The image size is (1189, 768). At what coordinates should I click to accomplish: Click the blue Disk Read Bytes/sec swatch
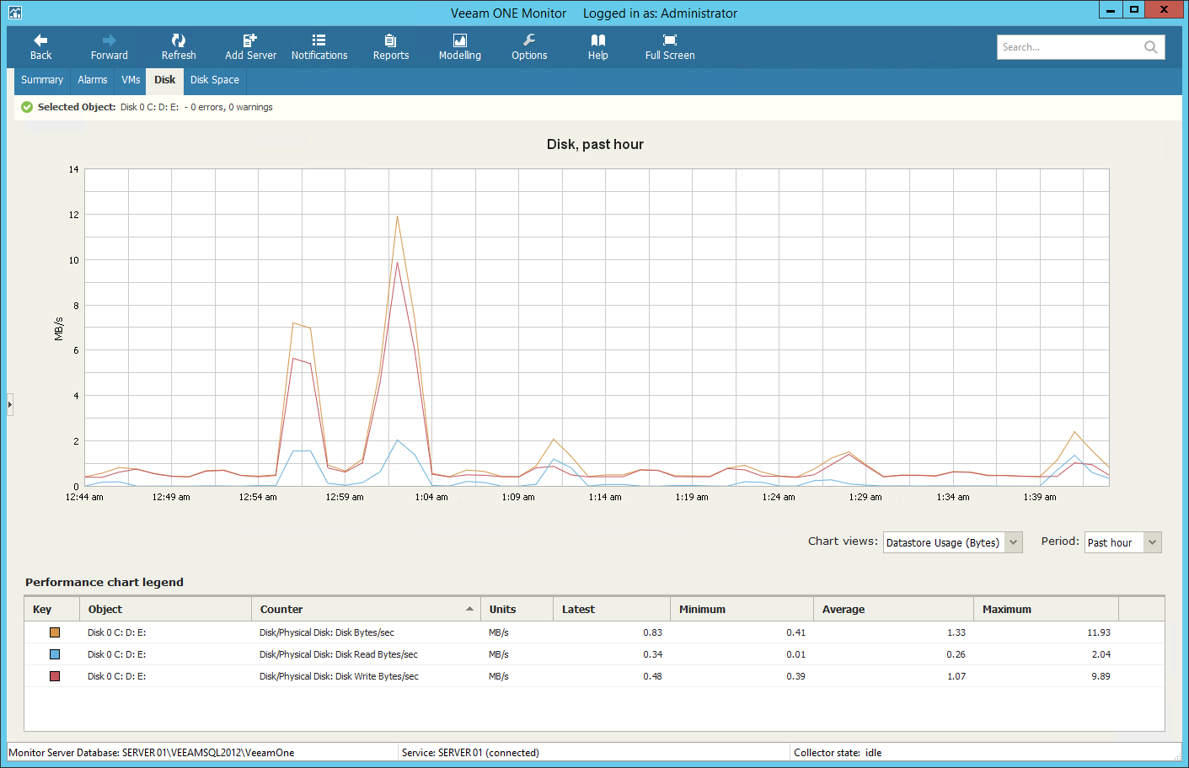click(55, 654)
